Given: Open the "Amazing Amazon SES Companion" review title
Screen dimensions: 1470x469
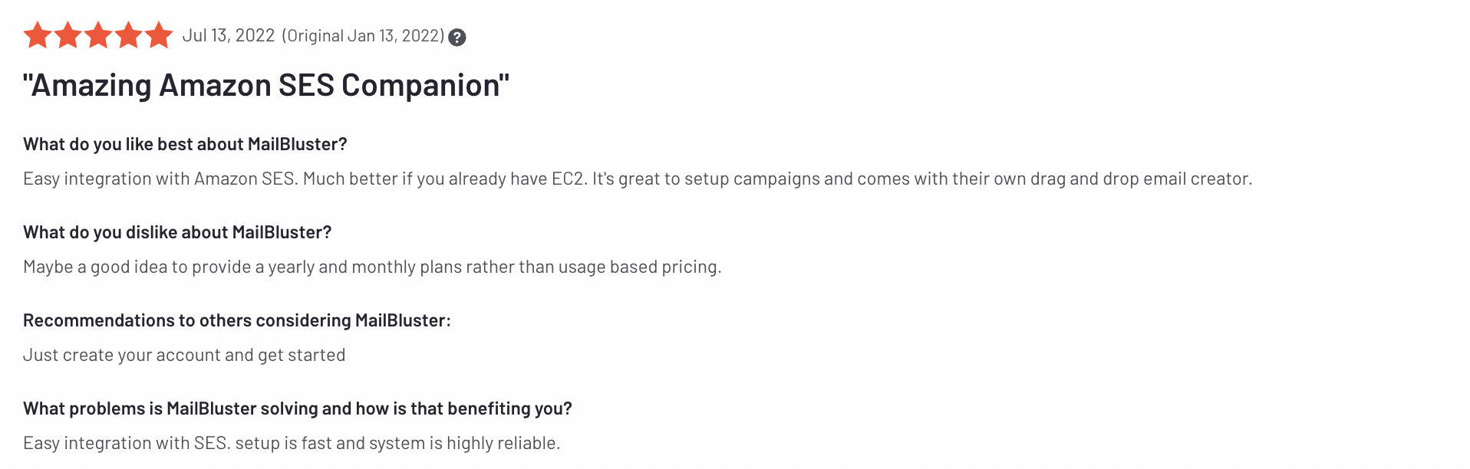Looking at the screenshot, I should (265, 85).
